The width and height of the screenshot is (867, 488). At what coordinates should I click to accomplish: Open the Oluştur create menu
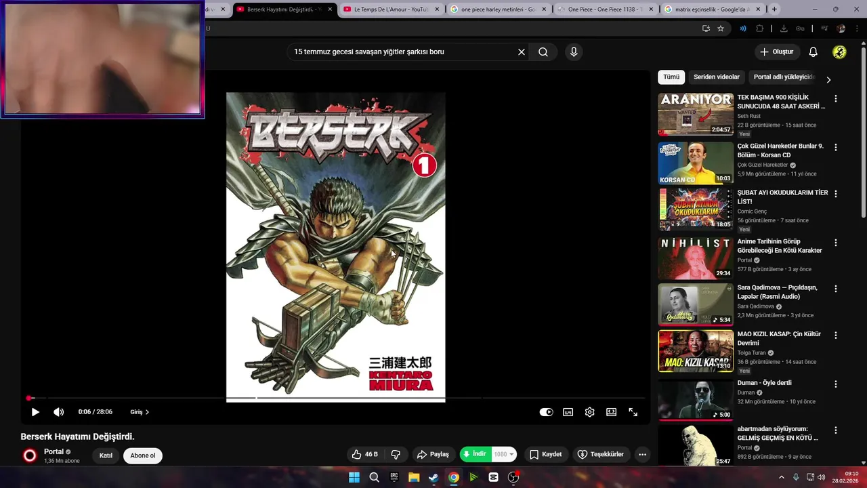[776, 52]
